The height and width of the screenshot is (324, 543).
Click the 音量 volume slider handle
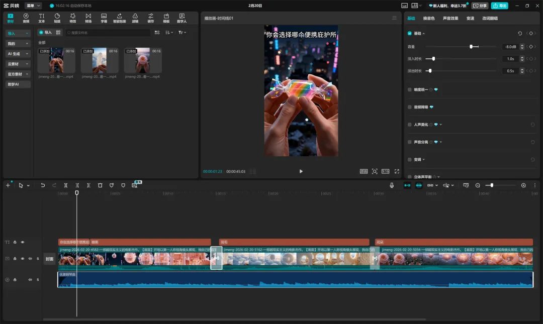click(471, 47)
